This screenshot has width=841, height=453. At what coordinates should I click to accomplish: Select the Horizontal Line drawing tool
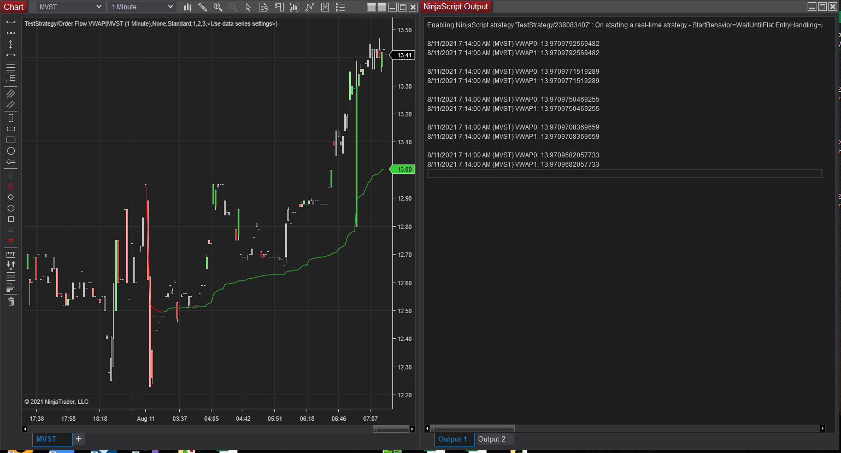[x=11, y=33]
